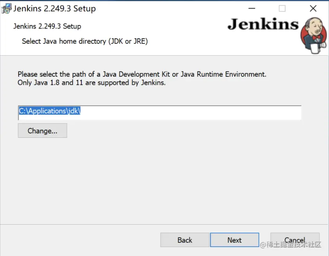Click the installer icon in title bar
This screenshot has width=329, height=256.
click(6, 9)
